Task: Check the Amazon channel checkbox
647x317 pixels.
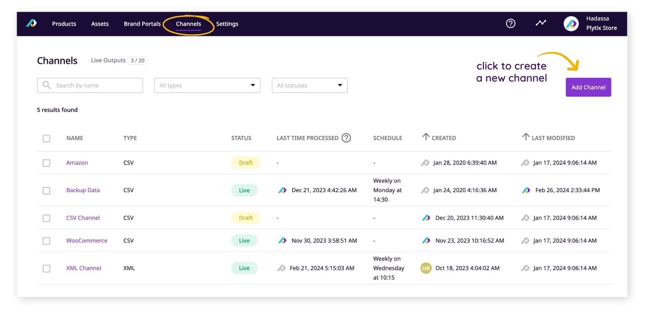Action: (46, 163)
